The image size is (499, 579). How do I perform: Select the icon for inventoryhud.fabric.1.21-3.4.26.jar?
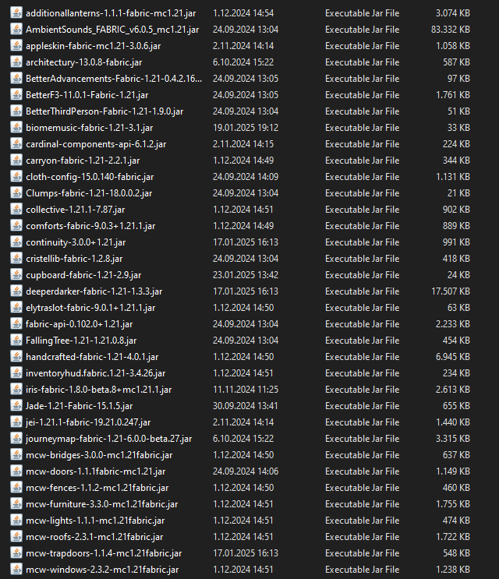(16, 373)
